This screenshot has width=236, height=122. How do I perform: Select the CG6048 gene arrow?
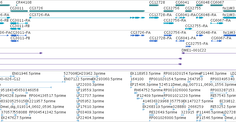pos(200,5)
